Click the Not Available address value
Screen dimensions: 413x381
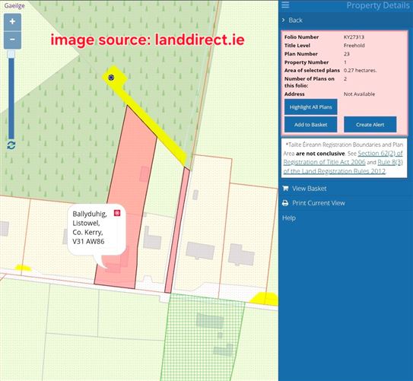click(x=359, y=94)
